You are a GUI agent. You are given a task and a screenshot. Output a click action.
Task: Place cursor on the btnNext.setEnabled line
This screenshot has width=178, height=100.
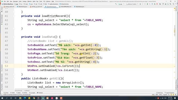pos(53,70)
